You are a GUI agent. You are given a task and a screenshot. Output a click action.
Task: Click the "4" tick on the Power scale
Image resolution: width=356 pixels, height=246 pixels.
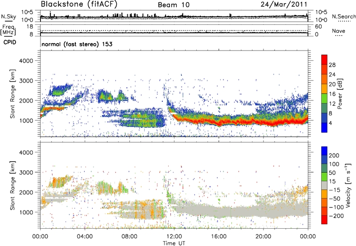click(x=330, y=123)
